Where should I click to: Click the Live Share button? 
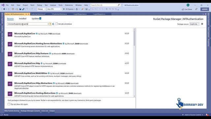coord(187,9)
